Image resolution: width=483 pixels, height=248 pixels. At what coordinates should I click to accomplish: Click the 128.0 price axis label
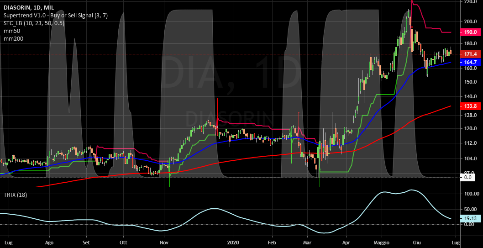(x=470, y=115)
